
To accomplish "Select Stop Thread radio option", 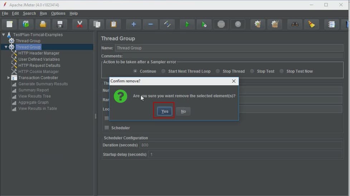I will click(218, 71).
